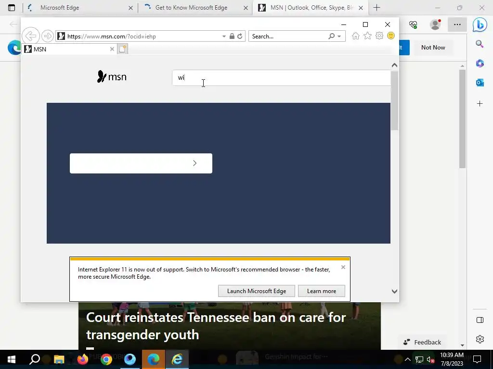
Task: Click the refresh icon in IE address bar
Action: coord(240,36)
